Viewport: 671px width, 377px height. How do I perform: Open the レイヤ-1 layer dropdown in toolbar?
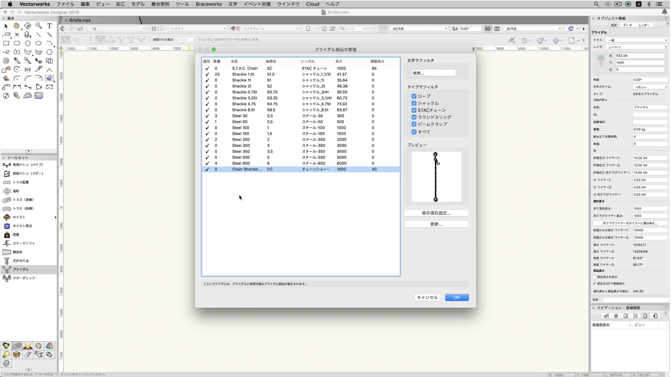tap(198, 28)
